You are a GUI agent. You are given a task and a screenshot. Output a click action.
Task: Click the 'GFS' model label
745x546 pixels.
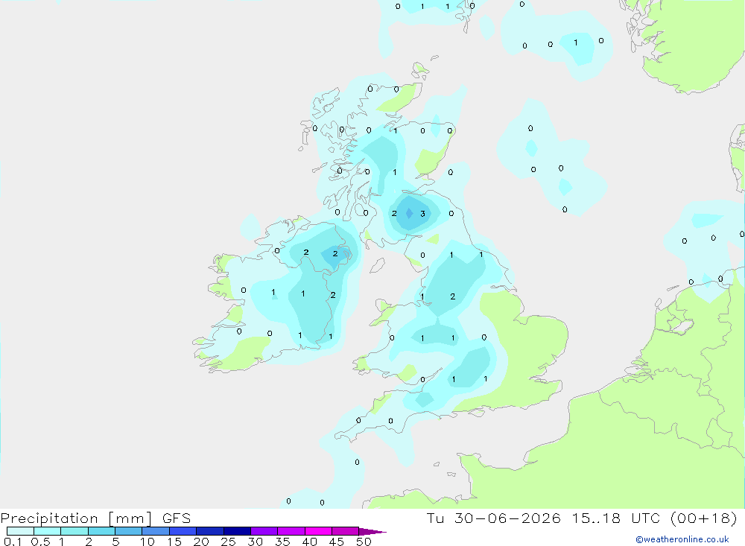[177, 518]
